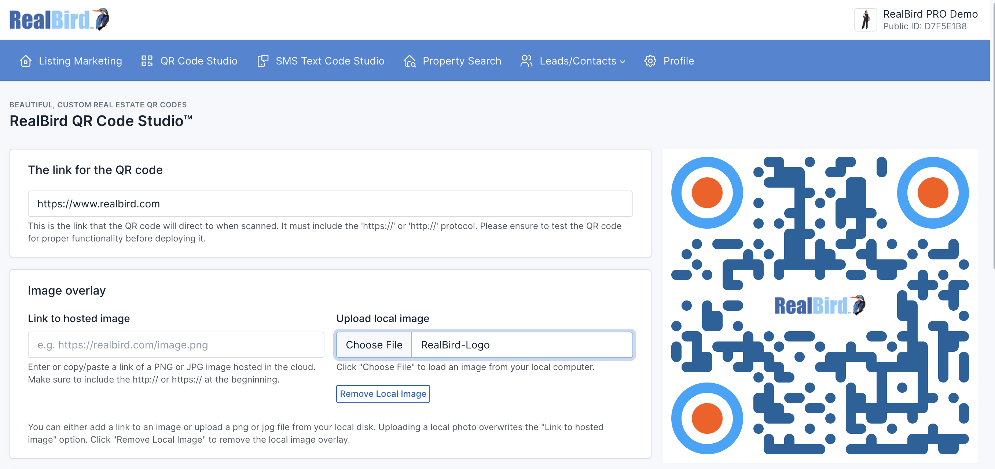The height and width of the screenshot is (469, 995).
Task: Go to Property Search in the navigation bar
Action: (462, 61)
